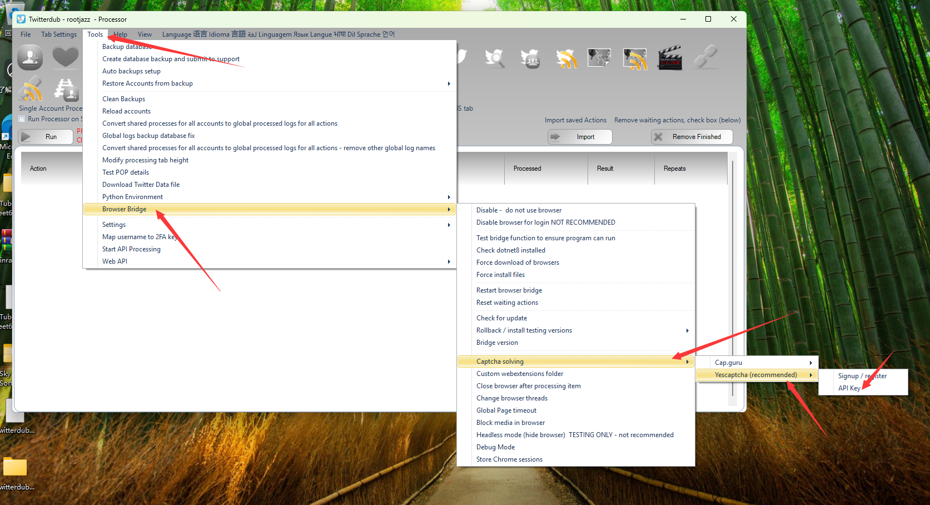This screenshot has width=930, height=505.
Task: Click the film clapperboard icon
Action: pyautogui.click(x=670, y=58)
